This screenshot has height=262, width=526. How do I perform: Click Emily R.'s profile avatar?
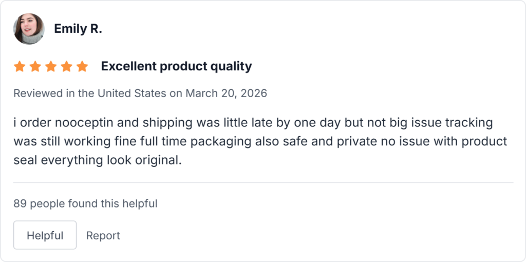(29, 29)
